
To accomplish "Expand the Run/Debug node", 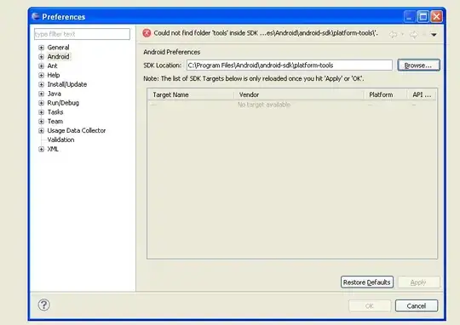I will 42,103.
